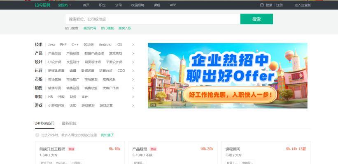Select the 24Hour热门 tab
Viewport: 338px width, 164px height.
pyautogui.click(x=44, y=123)
